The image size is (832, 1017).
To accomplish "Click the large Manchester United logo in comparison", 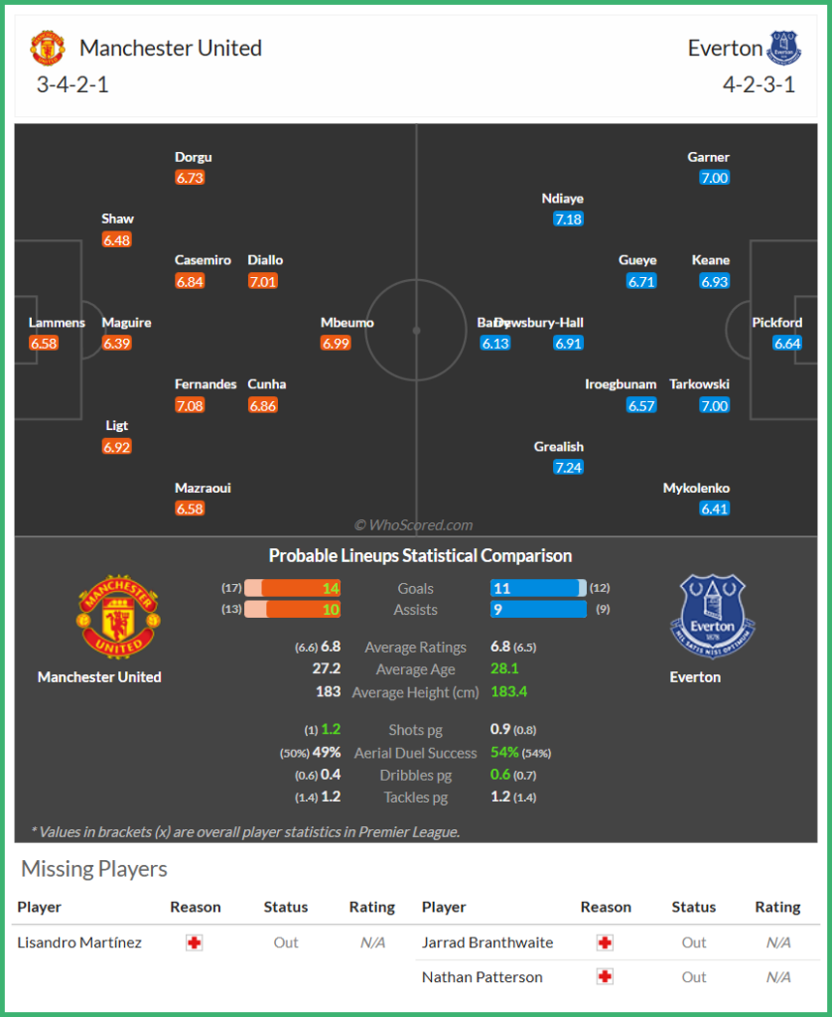I will coord(118,617).
